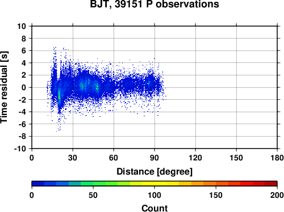Click the data cluster near 87 degrees distance
Image resolution: width=284 pixels, height=212 pixels.
[x=149, y=83]
